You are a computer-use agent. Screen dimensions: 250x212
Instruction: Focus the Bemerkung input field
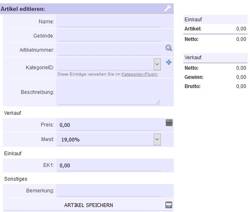[109, 191]
